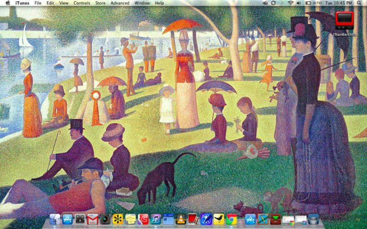Click the clock showing Tue 10:45 PM

pyautogui.click(x=339, y=3)
